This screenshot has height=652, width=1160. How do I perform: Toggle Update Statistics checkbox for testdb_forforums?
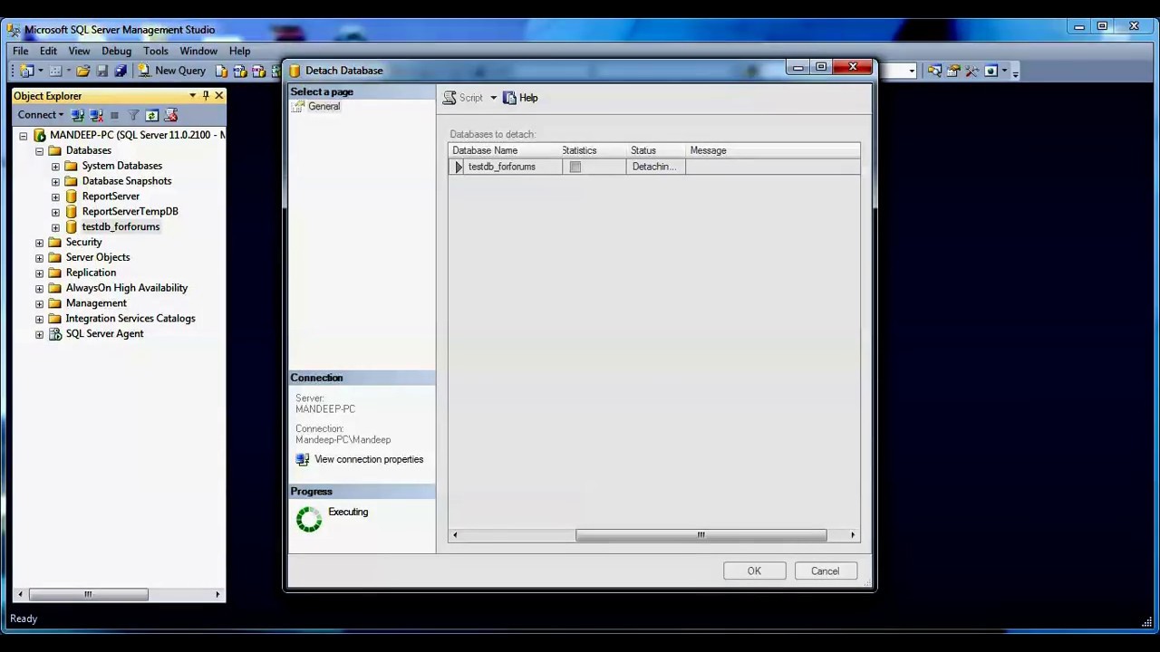coord(575,167)
